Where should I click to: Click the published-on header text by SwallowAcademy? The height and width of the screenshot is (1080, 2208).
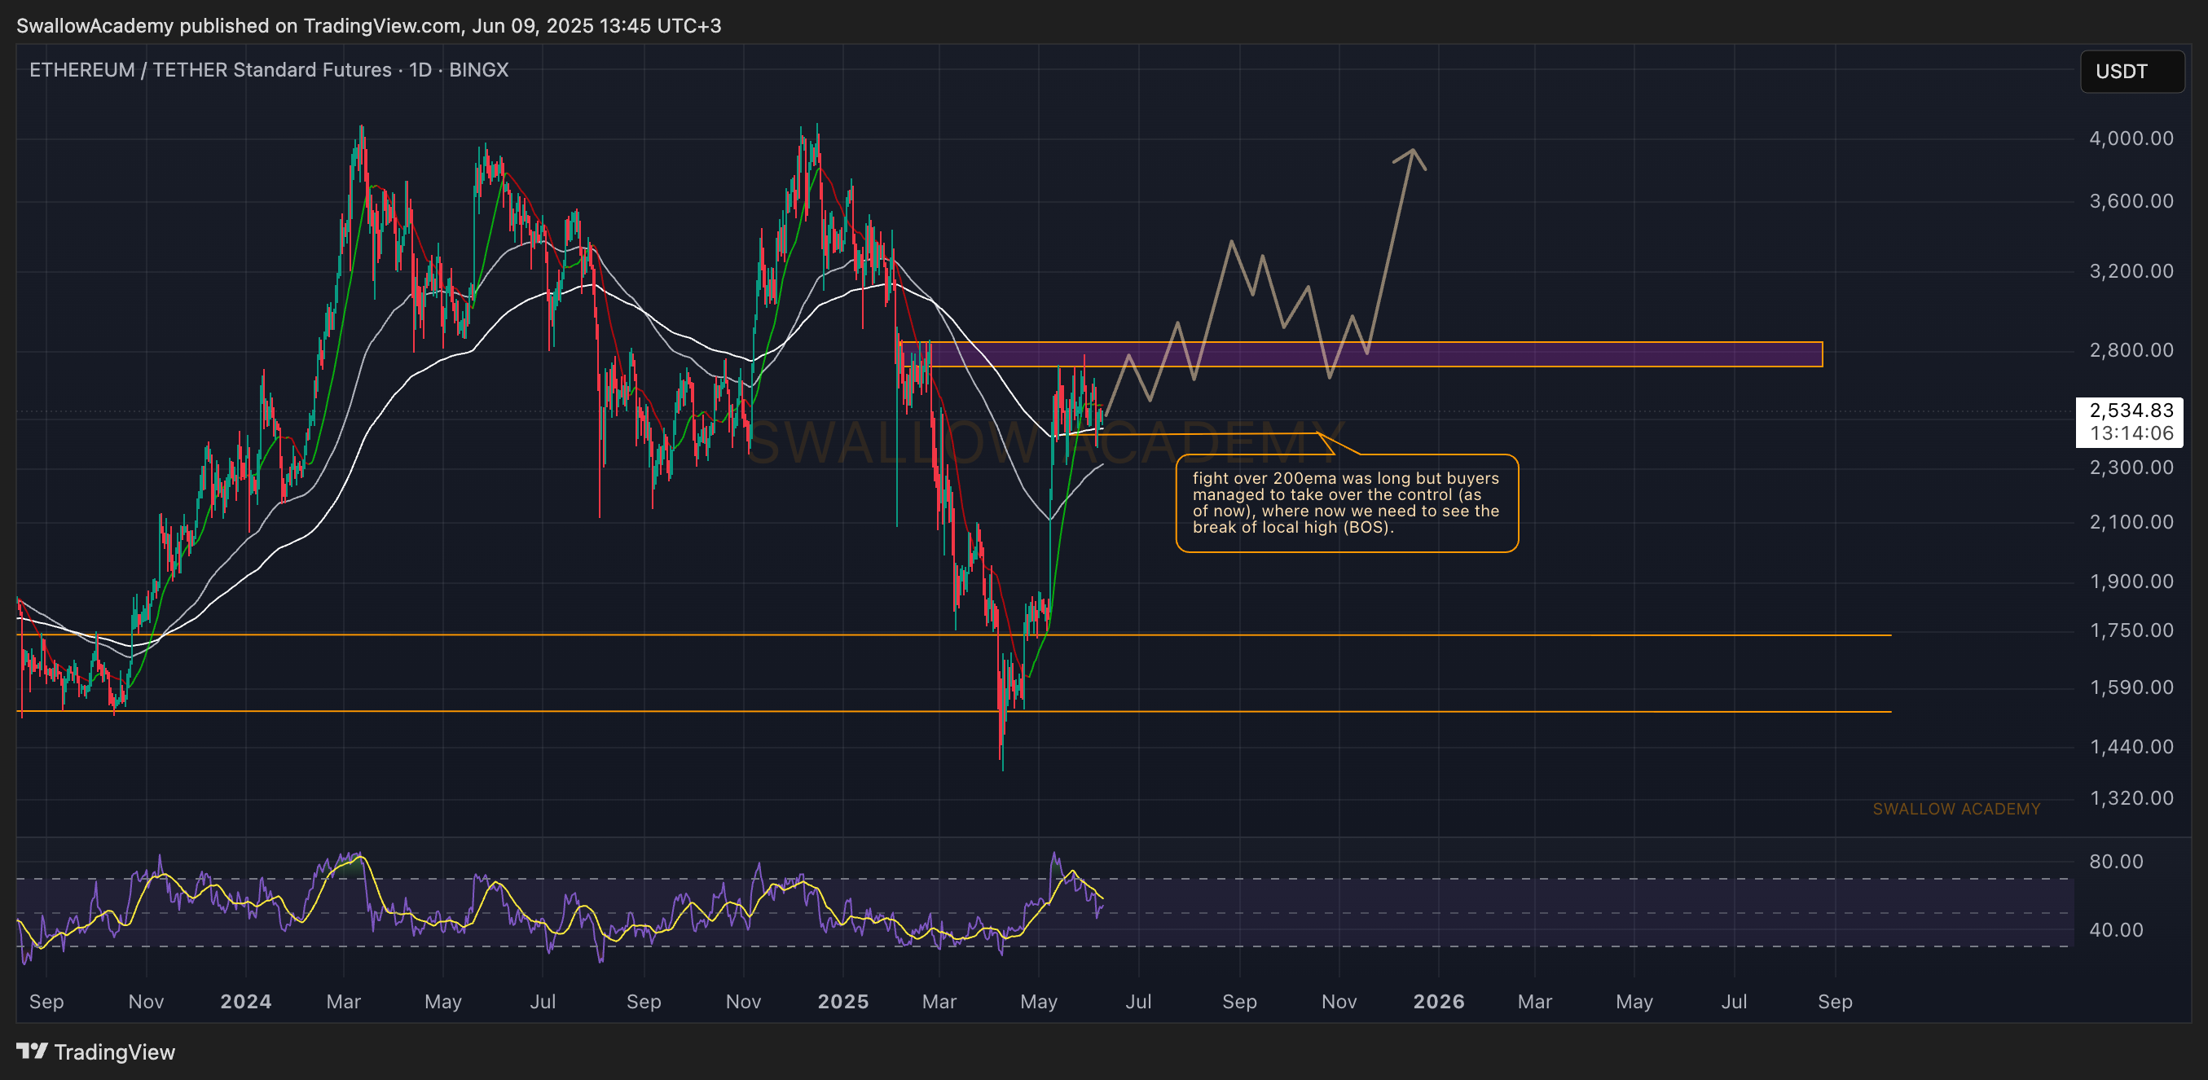click(x=368, y=26)
